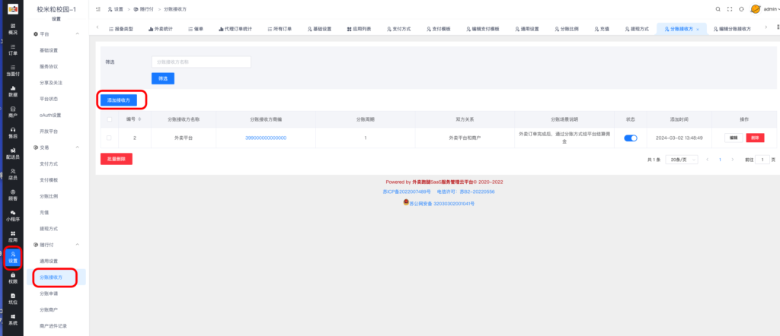Open 订单 orders in the dark sidebar
Viewport: 780px width, 336px height.
coord(13,49)
